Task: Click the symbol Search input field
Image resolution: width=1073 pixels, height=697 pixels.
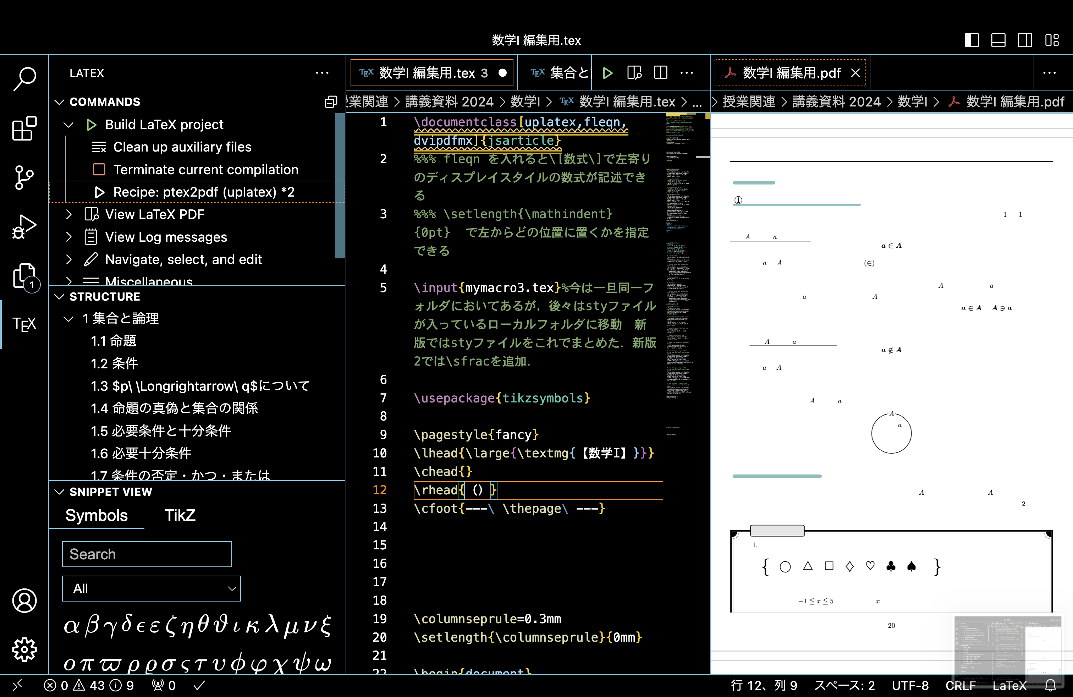Action: tap(147, 554)
